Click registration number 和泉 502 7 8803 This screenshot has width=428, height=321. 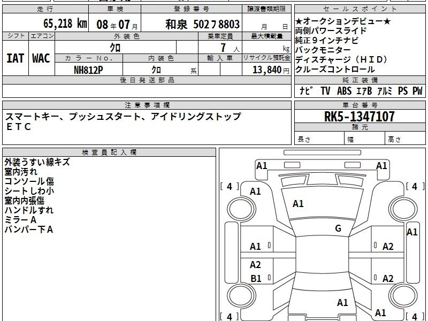[x=202, y=24]
